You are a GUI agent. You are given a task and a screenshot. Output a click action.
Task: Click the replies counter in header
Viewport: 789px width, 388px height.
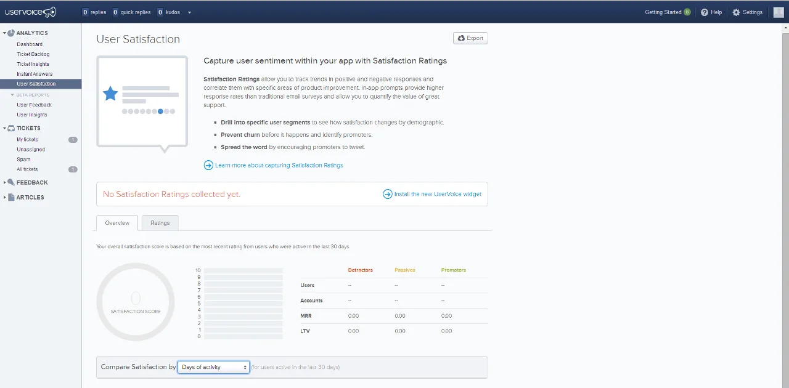coord(94,12)
